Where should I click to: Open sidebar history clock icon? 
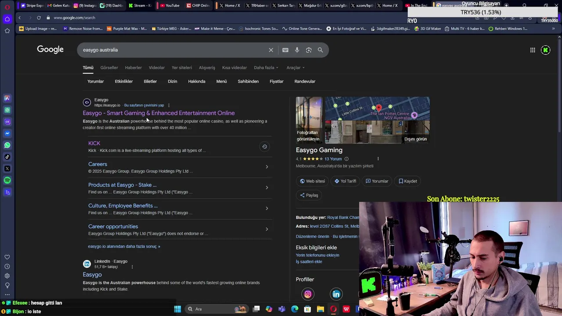(x=7, y=266)
